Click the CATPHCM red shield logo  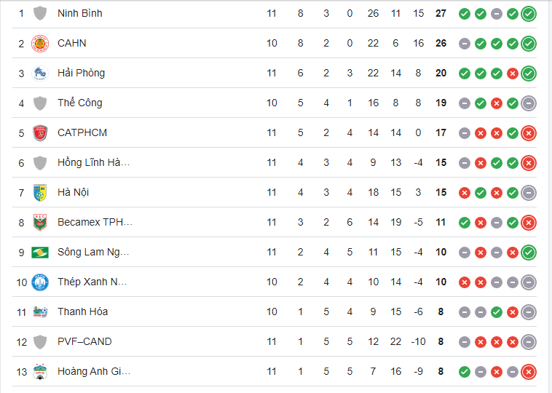pyautogui.click(x=40, y=132)
